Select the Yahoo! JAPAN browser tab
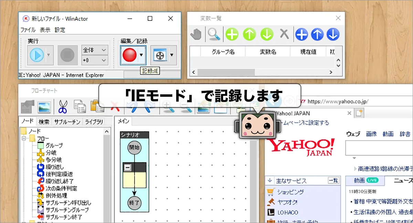The height and width of the screenshot is (223, 413). [310, 113]
